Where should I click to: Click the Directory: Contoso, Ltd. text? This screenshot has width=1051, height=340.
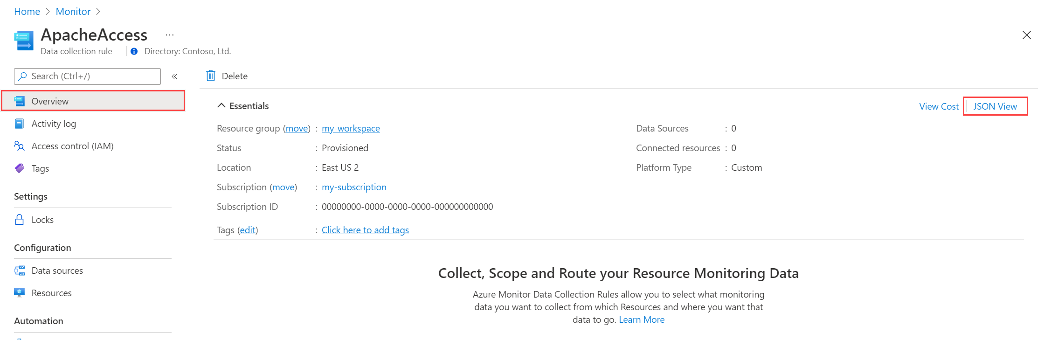pos(187,51)
